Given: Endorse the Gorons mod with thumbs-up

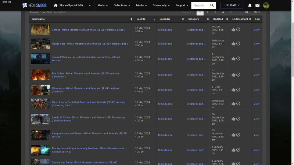Looking at the screenshot, I should click(x=233, y=29).
